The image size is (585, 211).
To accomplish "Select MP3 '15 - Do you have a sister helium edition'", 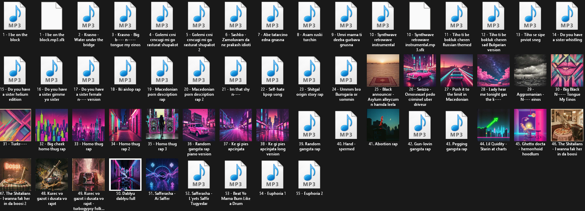I will (x=15, y=71).
